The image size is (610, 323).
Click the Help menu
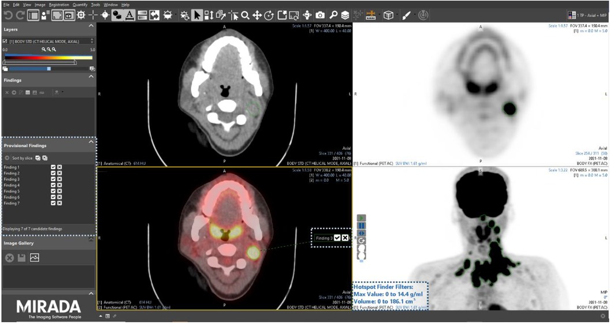125,5
